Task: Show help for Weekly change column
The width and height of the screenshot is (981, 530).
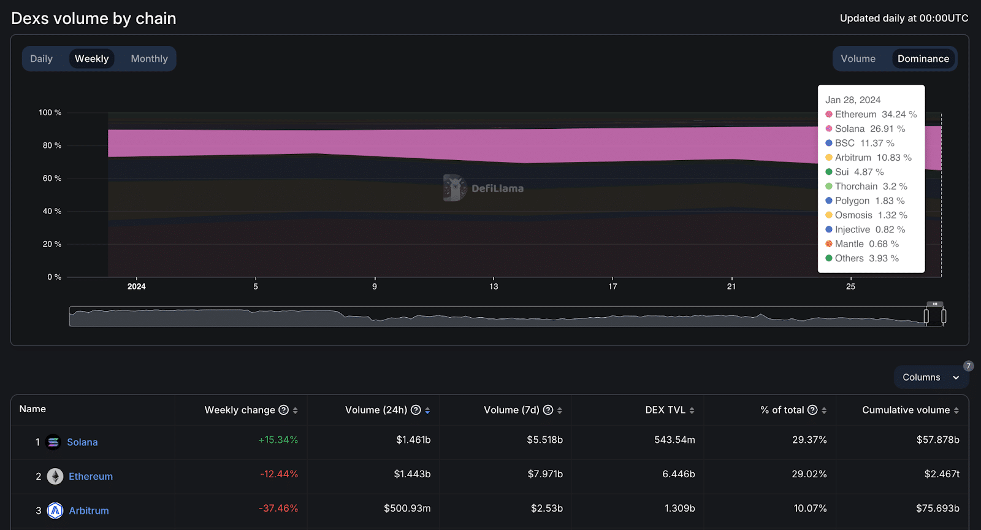Action: tap(283, 410)
